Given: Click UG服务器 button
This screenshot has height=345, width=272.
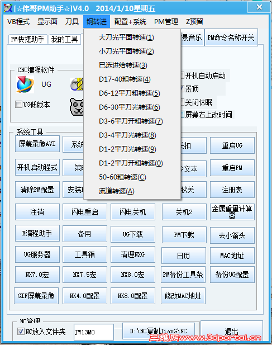Looking at the screenshot, I should 37,254.
